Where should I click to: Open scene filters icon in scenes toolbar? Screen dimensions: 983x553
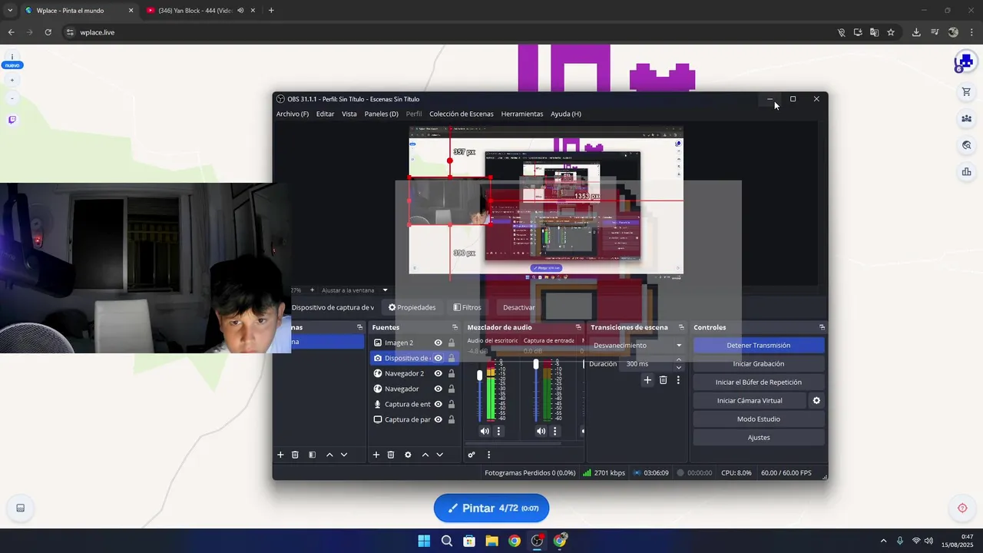(312, 455)
